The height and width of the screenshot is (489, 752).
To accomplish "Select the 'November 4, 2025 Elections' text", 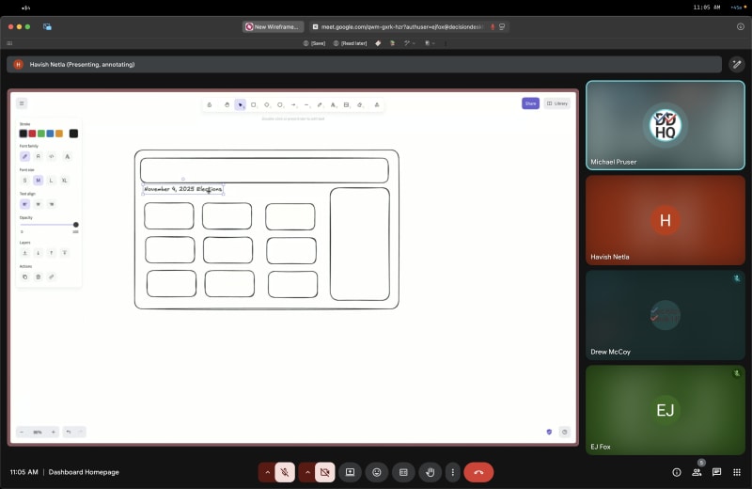I will (182, 189).
